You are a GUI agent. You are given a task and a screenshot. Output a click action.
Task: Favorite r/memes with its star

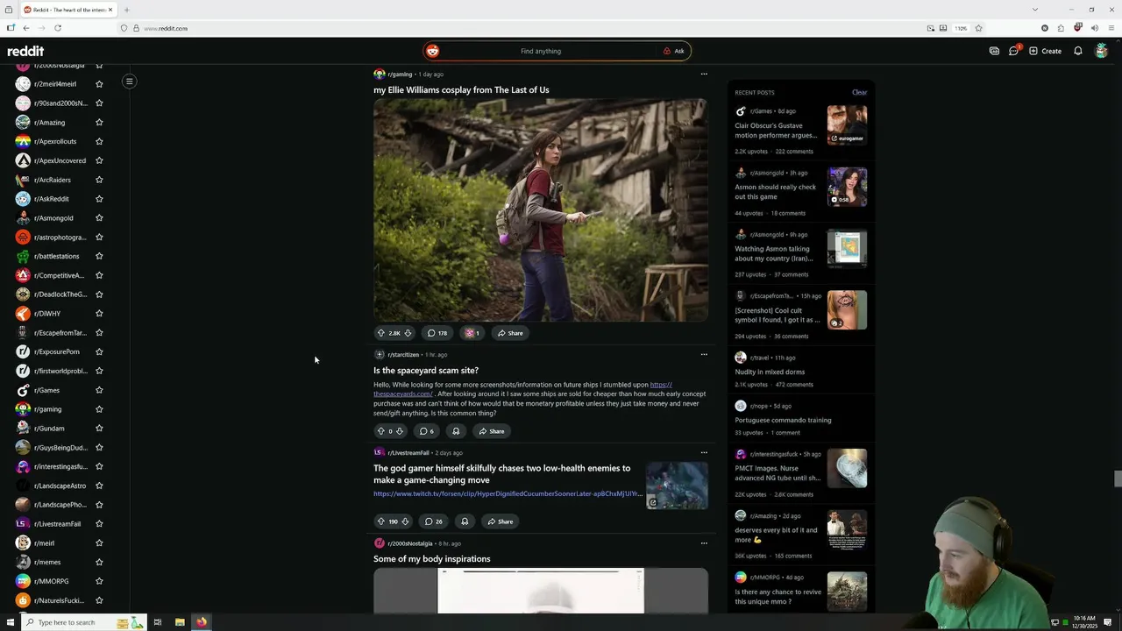tap(99, 562)
